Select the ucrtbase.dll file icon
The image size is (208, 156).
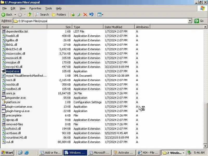point(4,133)
